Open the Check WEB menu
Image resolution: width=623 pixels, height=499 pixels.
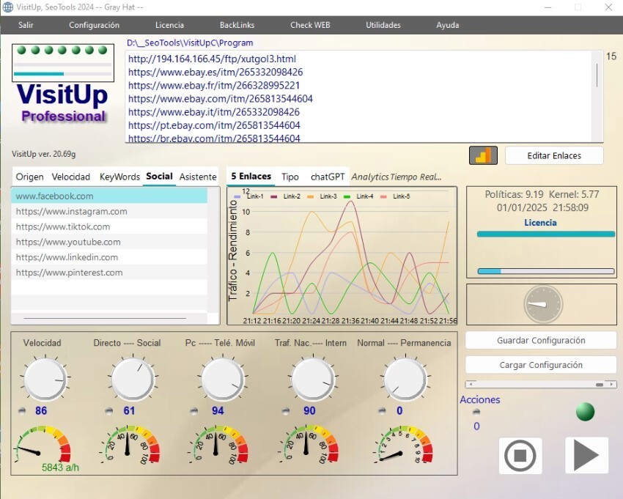coord(310,25)
